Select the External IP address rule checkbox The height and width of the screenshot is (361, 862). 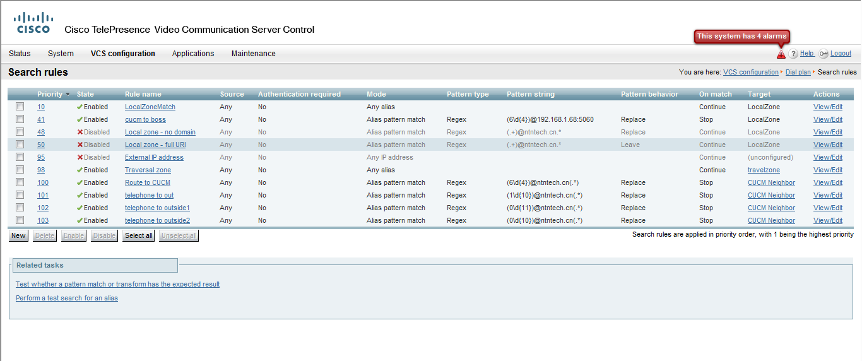click(20, 157)
